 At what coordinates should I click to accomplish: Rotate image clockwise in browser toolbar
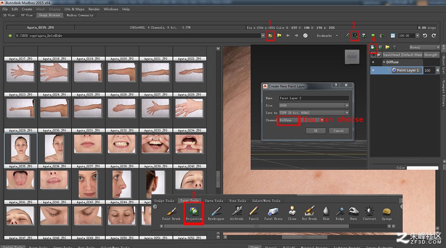pos(433,36)
